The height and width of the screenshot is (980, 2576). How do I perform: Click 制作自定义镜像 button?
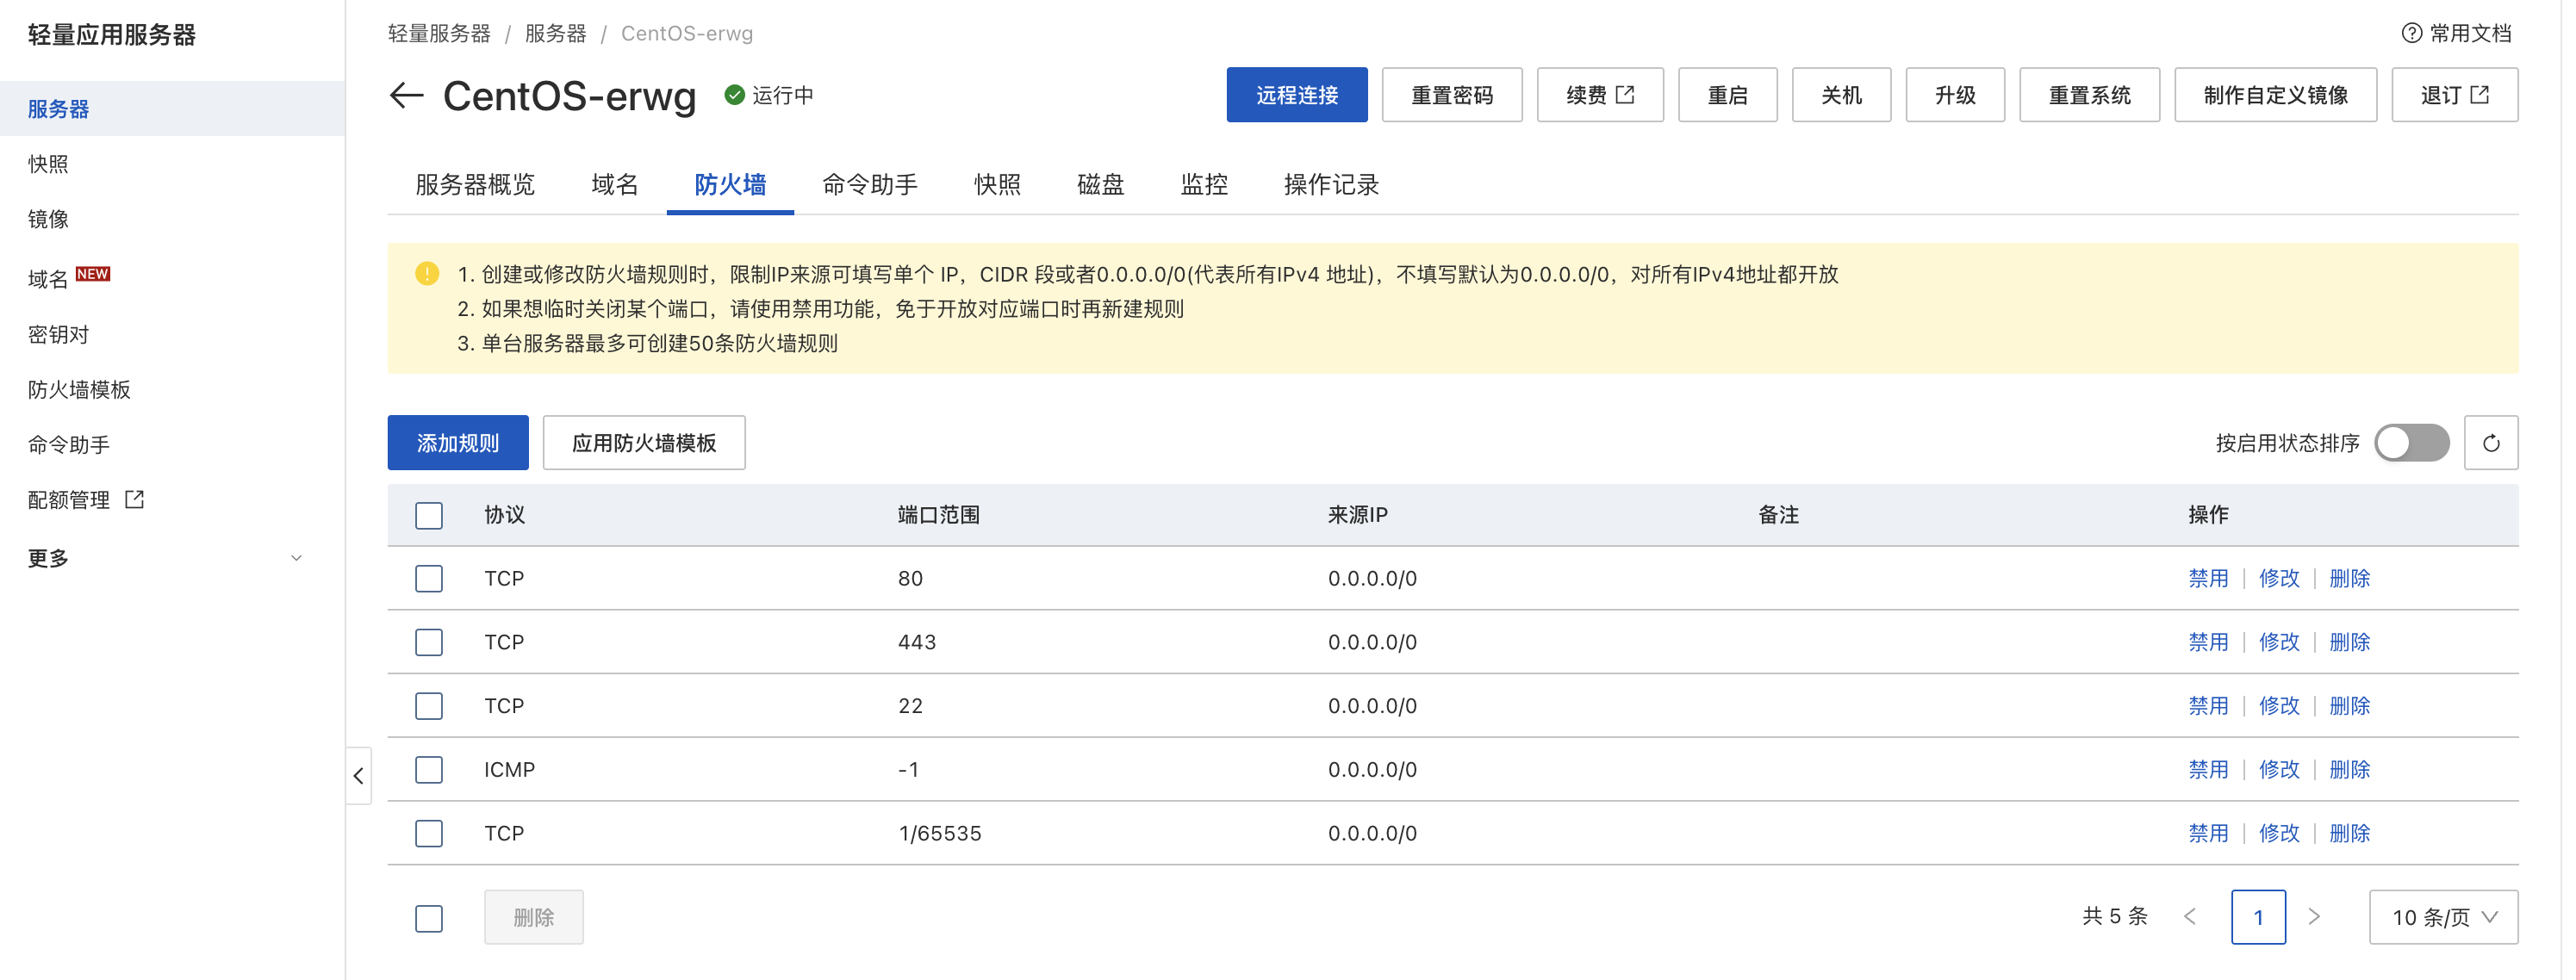coord(2276,95)
